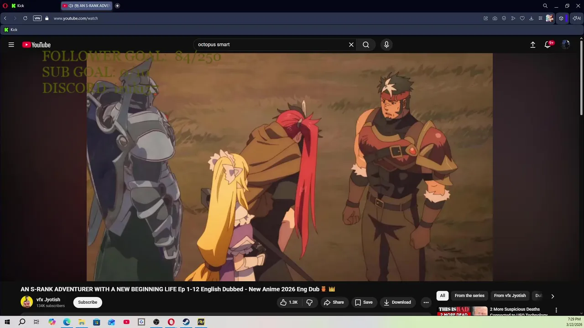
Task: Select the 'From the series' chip
Action: [469, 296]
